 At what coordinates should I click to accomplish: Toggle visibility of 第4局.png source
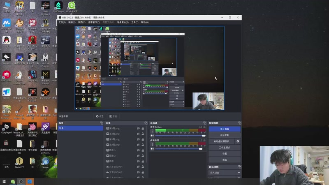(x=138, y=134)
